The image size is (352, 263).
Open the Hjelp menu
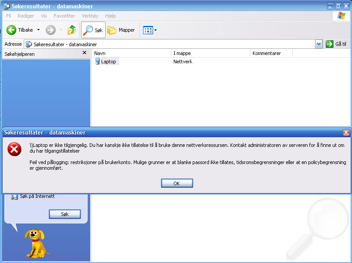pos(110,16)
